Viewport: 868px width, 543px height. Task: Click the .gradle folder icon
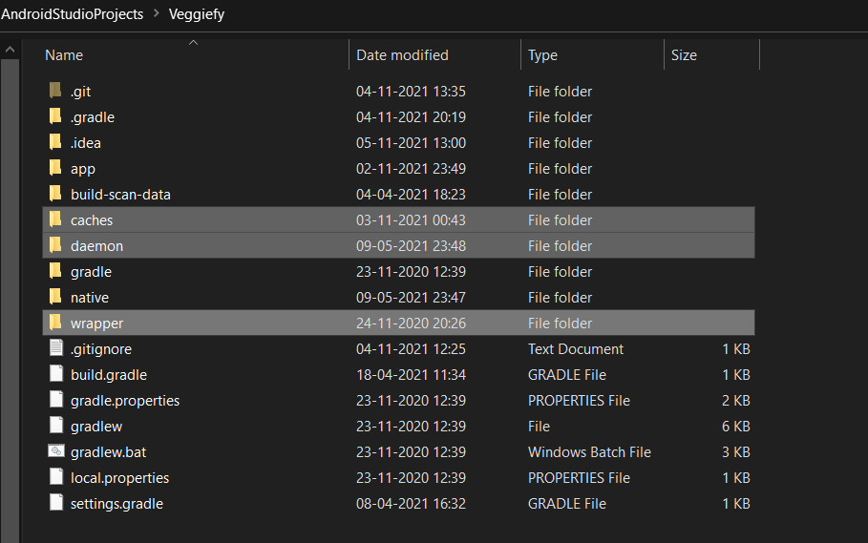(55, 116)
